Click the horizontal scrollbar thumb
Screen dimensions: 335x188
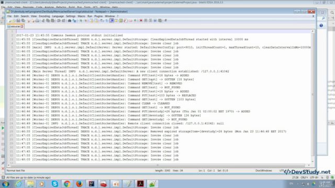click(x=158, y=165)
